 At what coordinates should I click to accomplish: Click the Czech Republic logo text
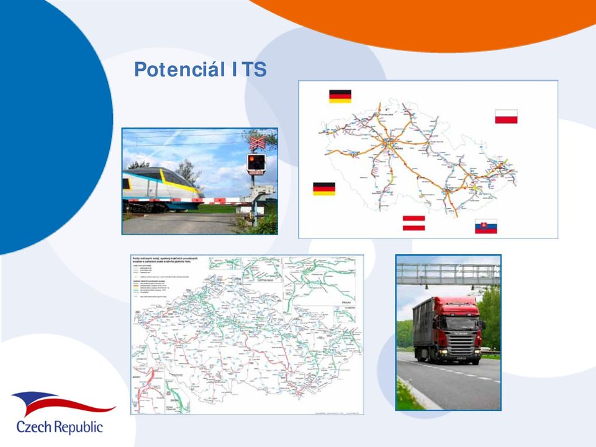click(60, 427)
